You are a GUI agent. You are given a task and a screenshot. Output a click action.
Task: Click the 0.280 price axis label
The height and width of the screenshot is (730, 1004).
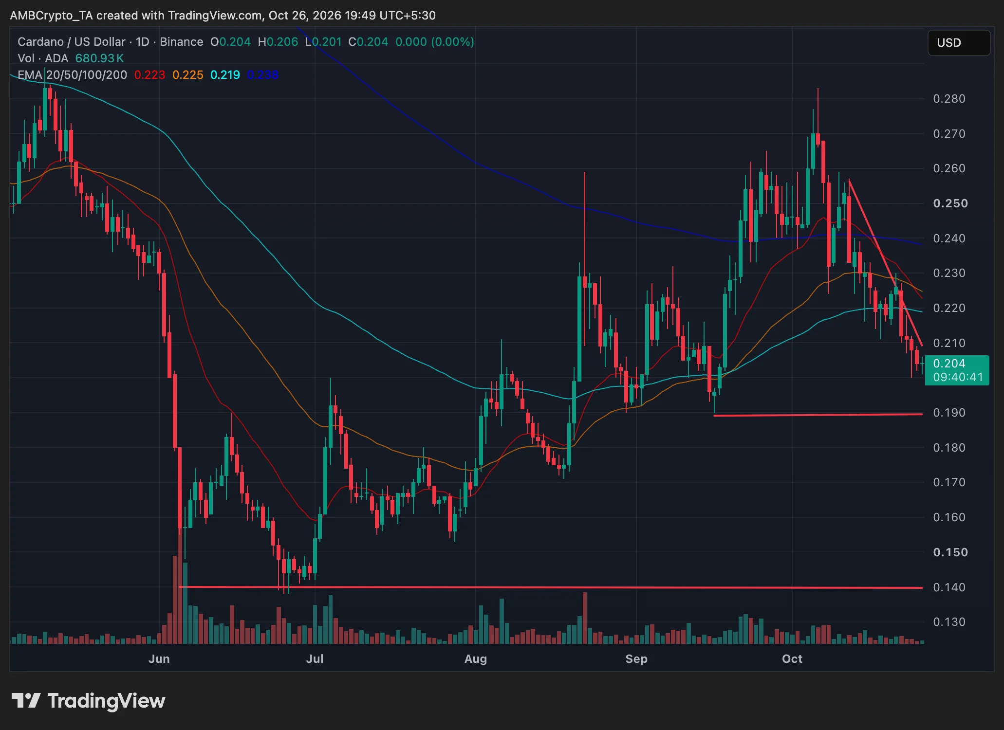949,99
